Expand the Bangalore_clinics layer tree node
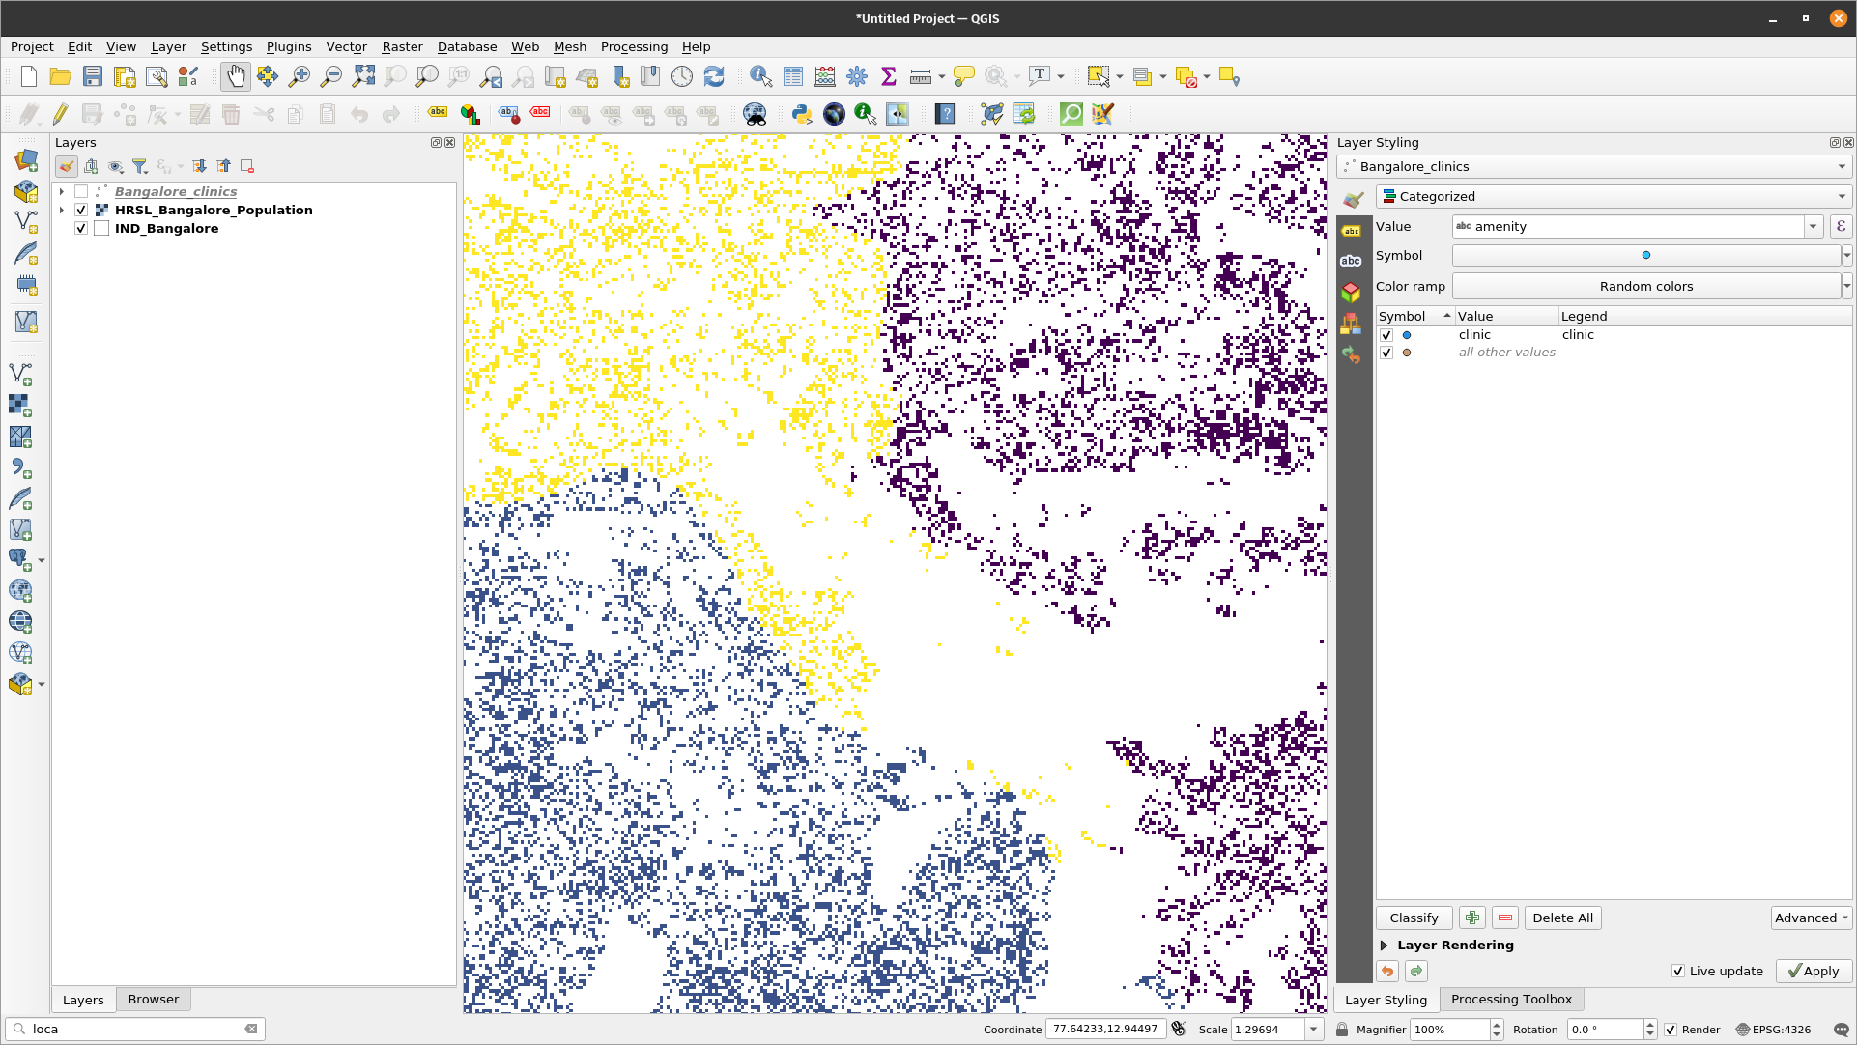Viewport: 1857px width, 1045px height. (x=61, y=191)
